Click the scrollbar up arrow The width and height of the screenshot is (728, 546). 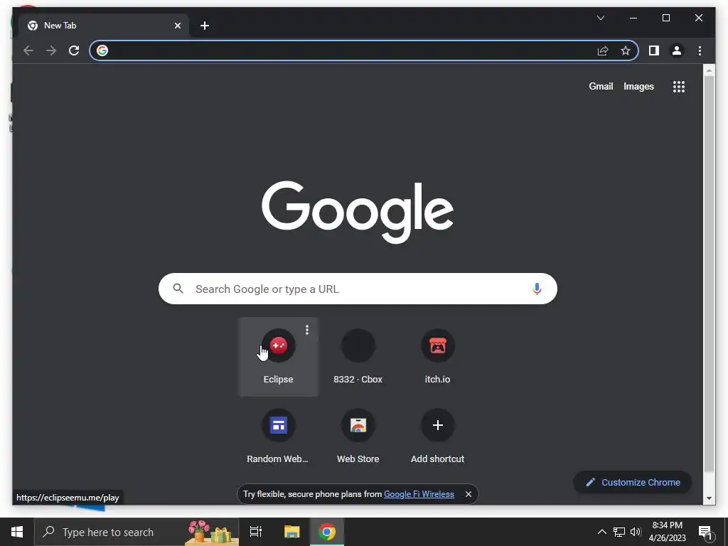click(709, 70)
